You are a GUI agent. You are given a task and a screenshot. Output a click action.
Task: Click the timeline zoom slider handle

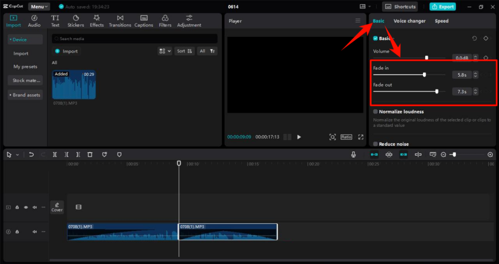click(x=454, y=155)
